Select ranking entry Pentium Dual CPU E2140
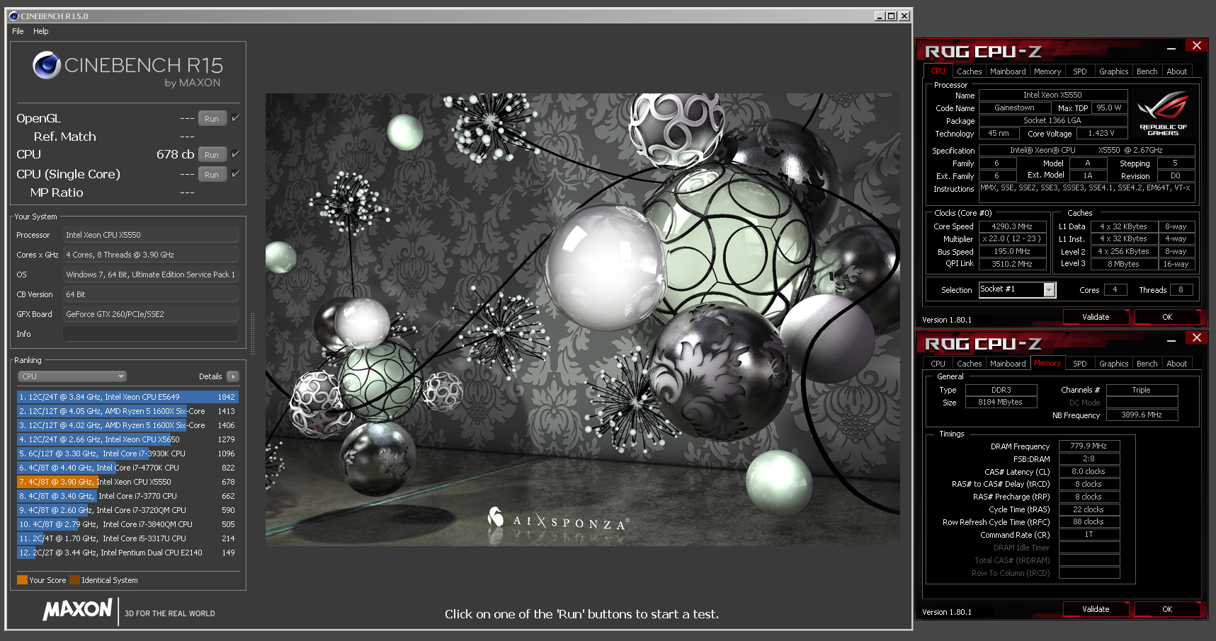Screen dimensions: 1216x641 coord(127,553)
